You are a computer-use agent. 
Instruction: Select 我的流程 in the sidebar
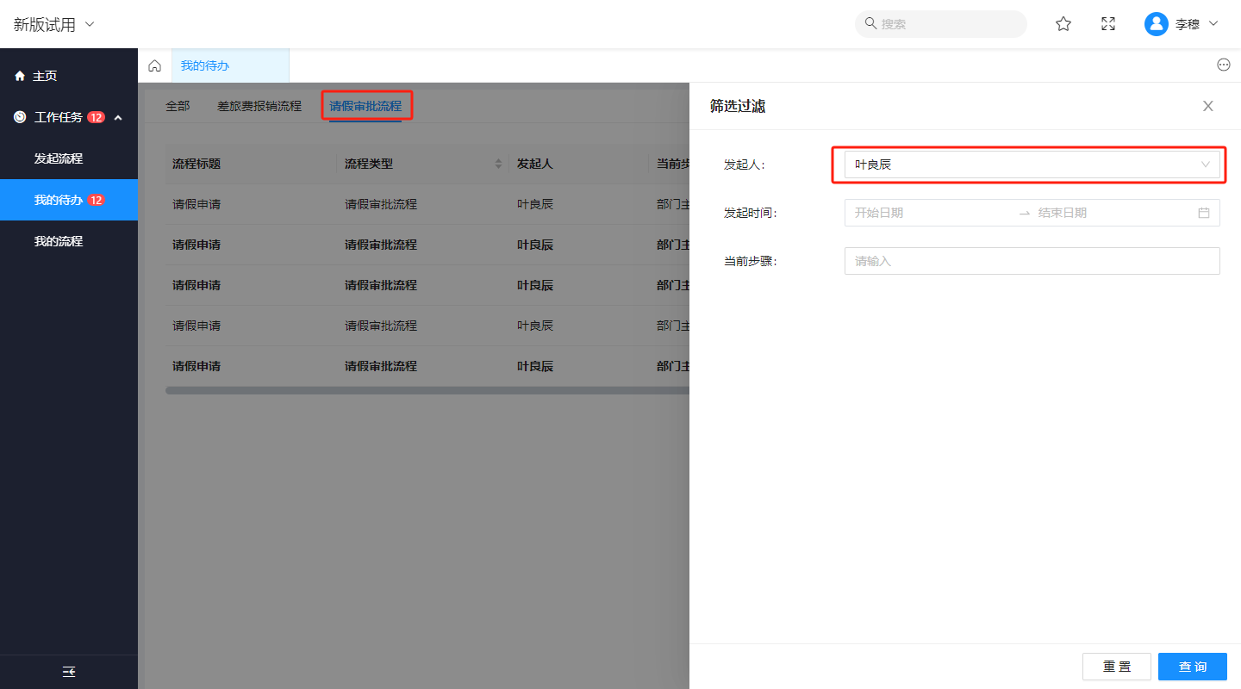click(x=59, y=241)
